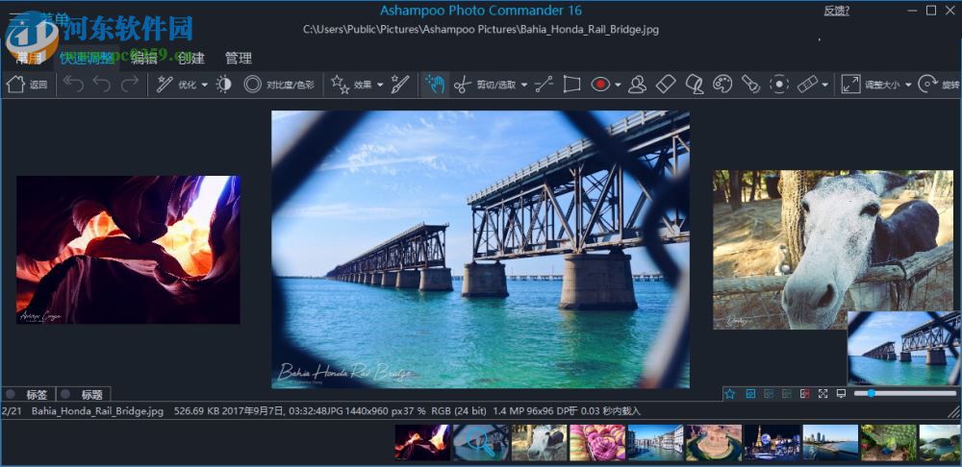Select the canyon thumbnail in filmstrip

422,442
